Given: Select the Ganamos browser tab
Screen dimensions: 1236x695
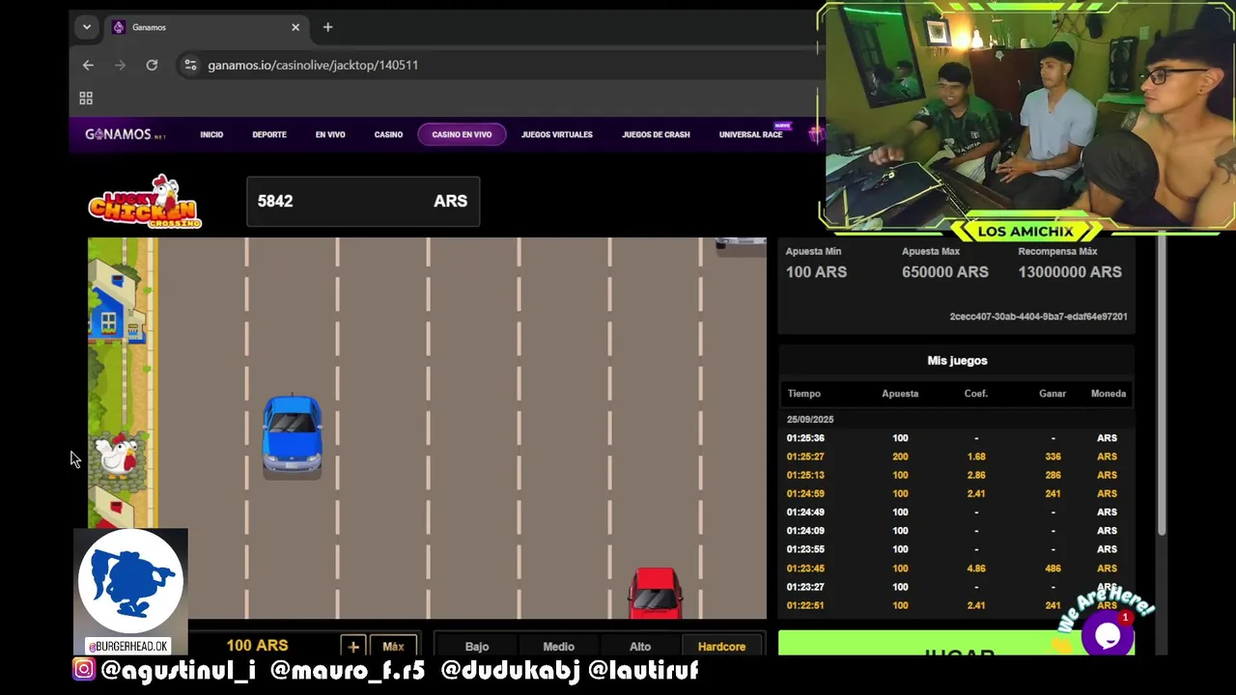Looking at the screenshot, I should click(x=207, y=27).
